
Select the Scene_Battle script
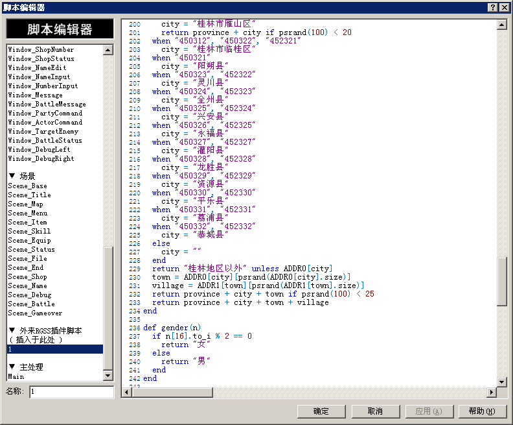(x=55, y=304)
